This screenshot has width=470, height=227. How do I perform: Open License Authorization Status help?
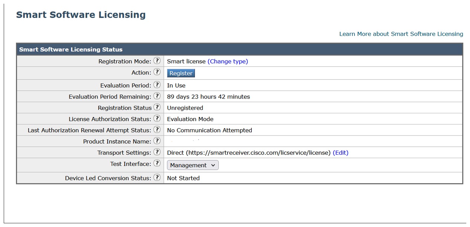pos(157,119)
